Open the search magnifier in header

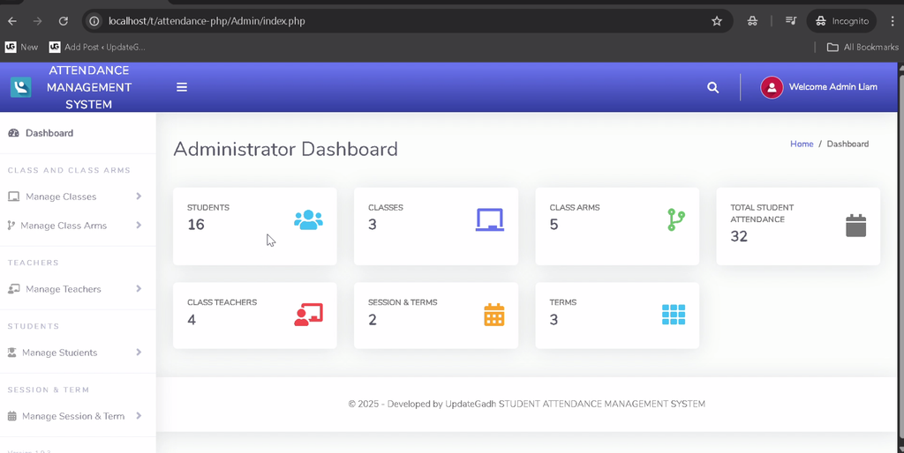coord(713,87)
